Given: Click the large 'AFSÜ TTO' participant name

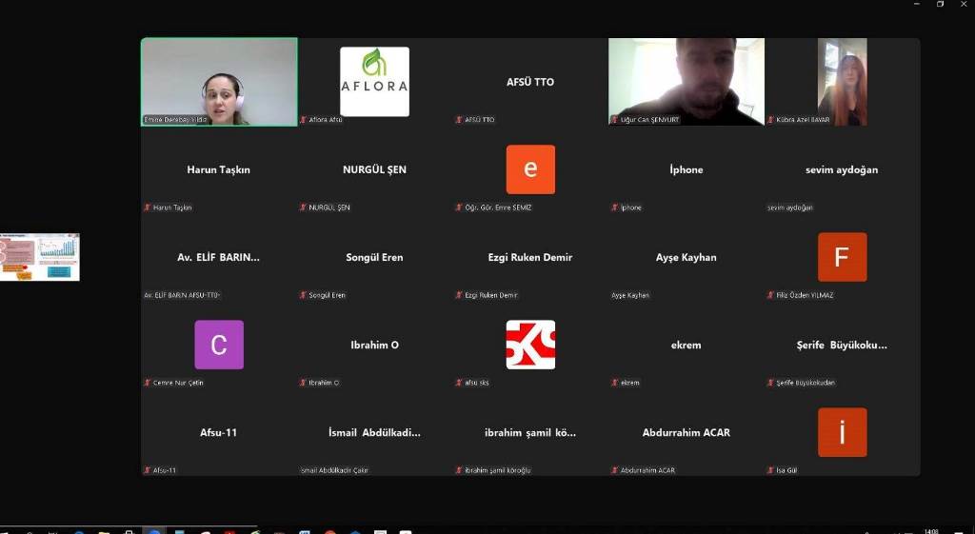Looking at the screenshot, I should (x=530, y=82).
